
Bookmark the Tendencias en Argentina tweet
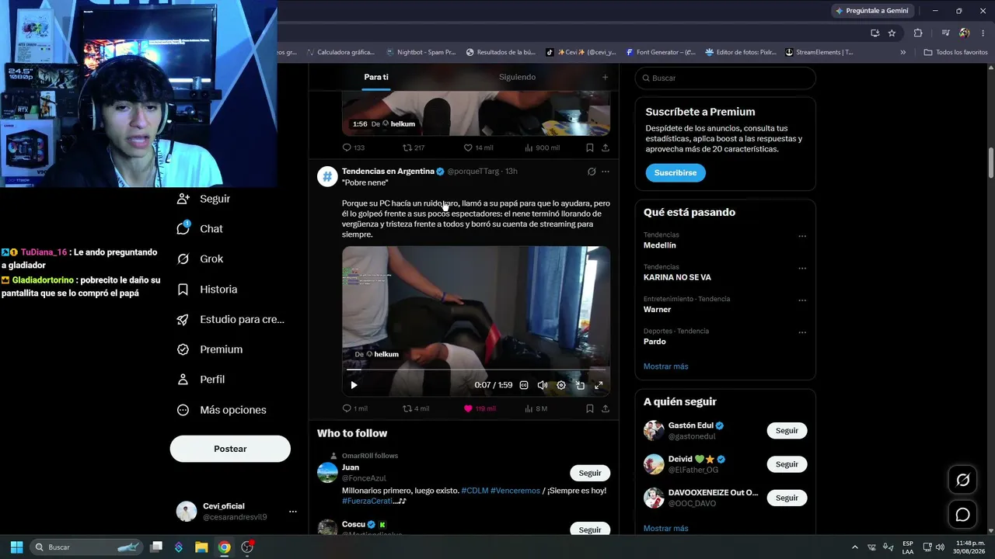coord(590,408)
